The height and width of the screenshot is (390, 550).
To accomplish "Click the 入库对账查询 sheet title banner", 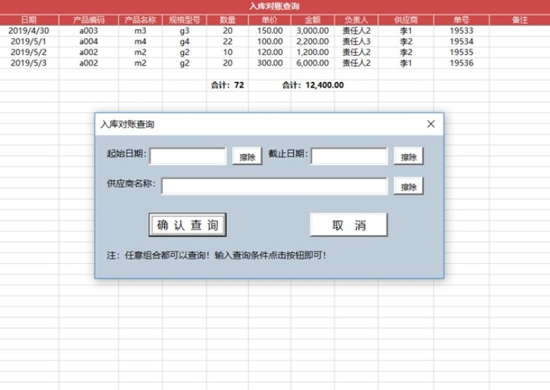I will tap(274, 6).
